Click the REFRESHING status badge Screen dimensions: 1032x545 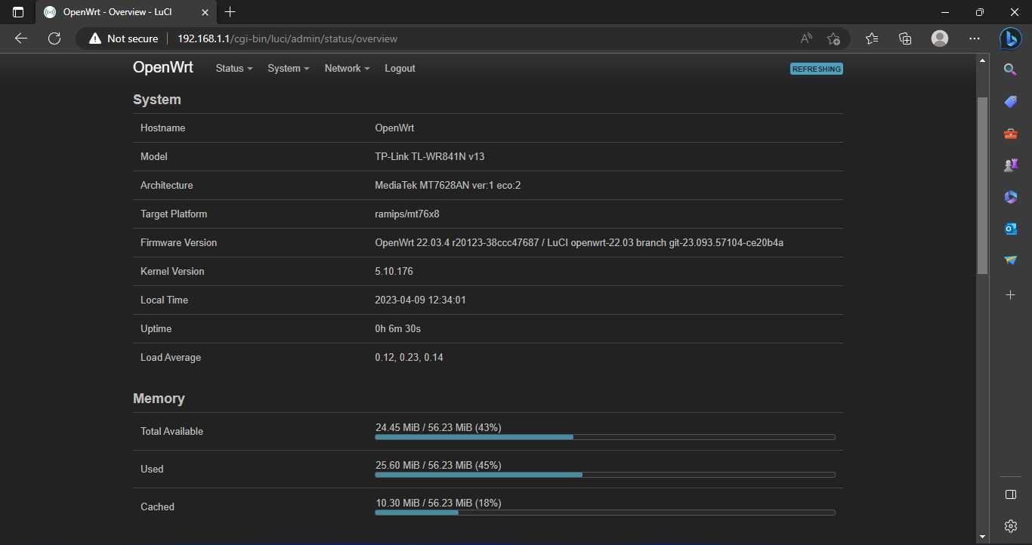coord(817,69)
